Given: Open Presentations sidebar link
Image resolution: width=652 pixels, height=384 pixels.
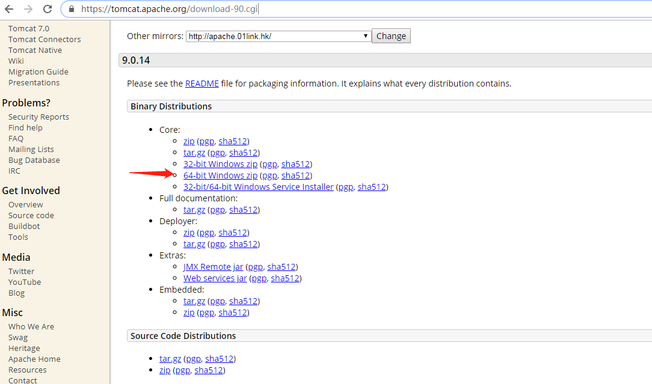Looking at the screenshot, I should pyautogui.click(x=34, y=83).
